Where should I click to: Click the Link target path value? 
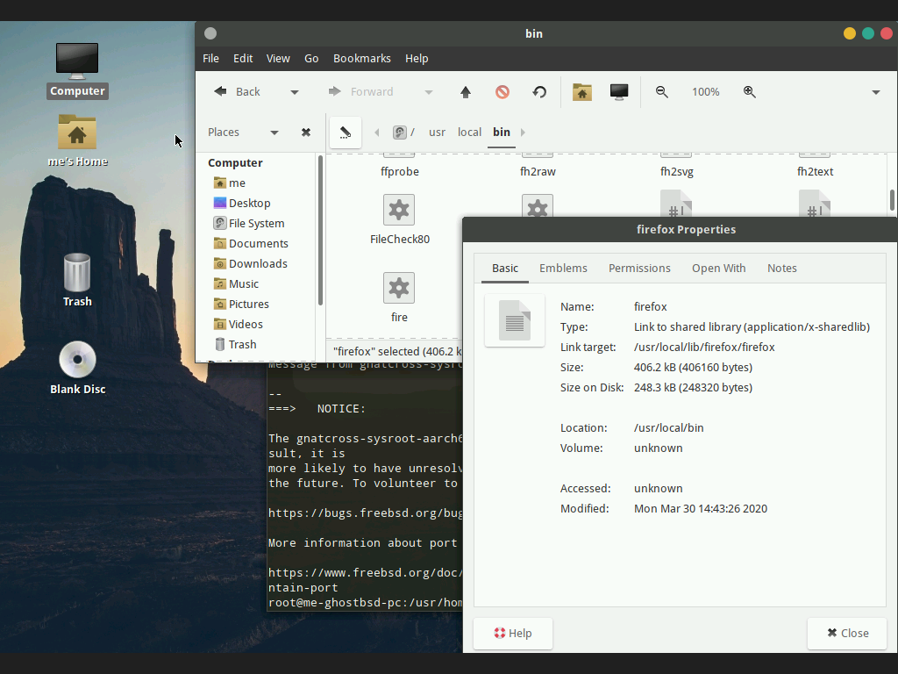coord(704,348)
